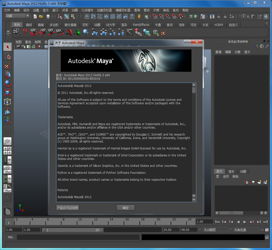This screenshot has width=272, height=250.
Task: Open the 文件 menu
Action: point(7,10)
